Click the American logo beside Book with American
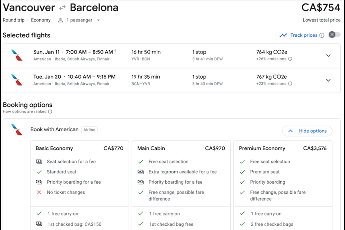The image size is (345, 230). (17, 130)
